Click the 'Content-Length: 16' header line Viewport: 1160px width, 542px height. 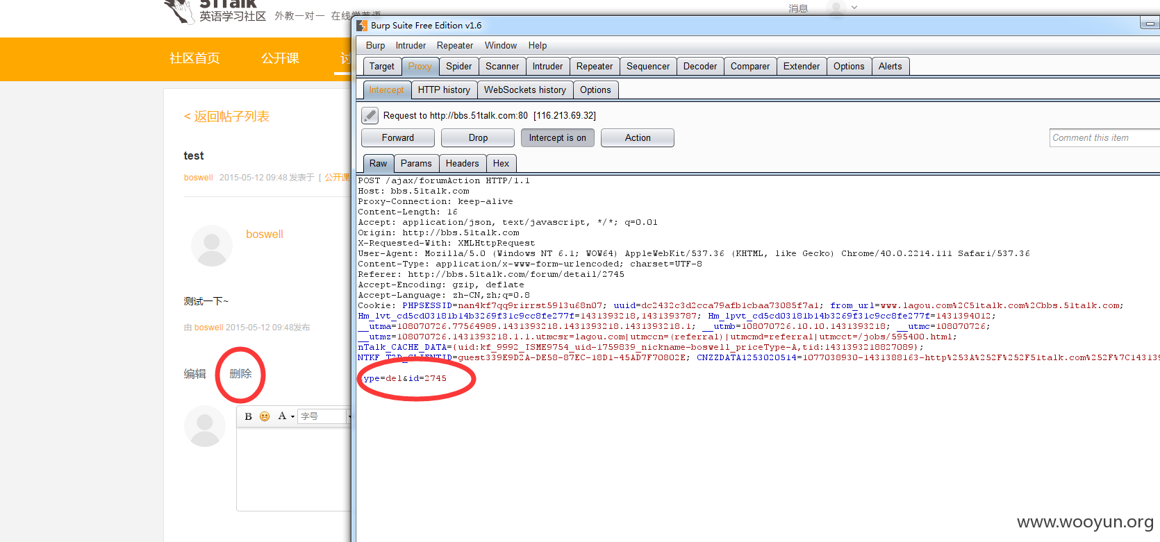tap(408, 212)
